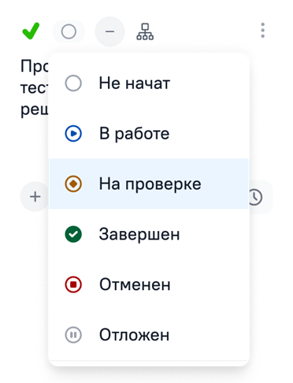Click the green checkmark complete icon
This screenshot has height=383, width=293.
(31, 31)
